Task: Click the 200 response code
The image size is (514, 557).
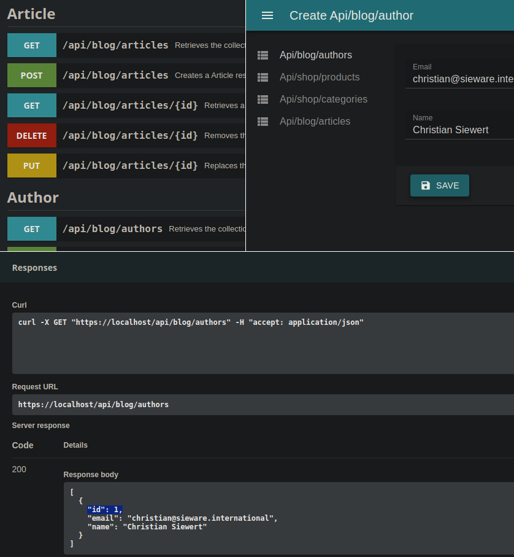Action: click(19, 469)
